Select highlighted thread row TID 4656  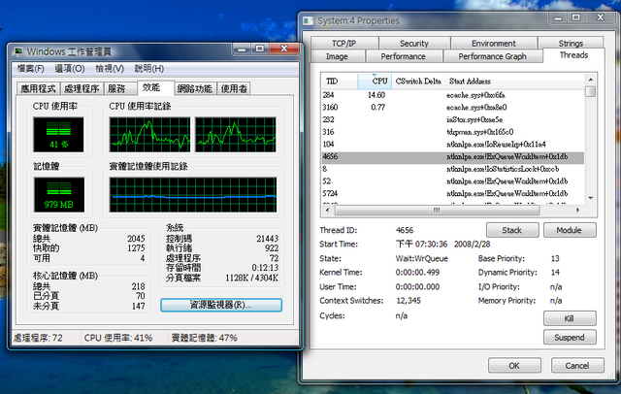point(453,157)
